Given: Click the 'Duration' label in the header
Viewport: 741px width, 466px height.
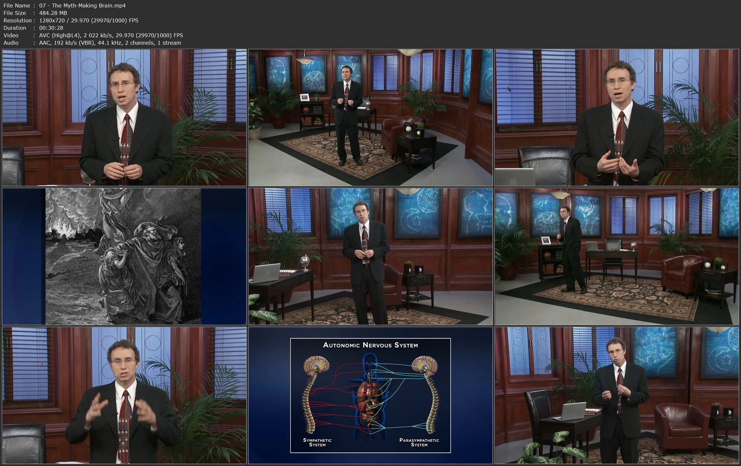Looking at the screenshot, I should coord(15,28).
